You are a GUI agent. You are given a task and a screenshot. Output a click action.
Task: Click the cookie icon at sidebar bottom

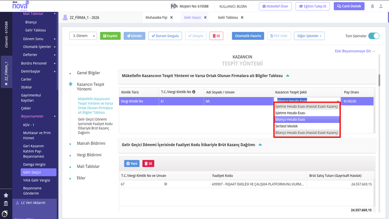5,214
